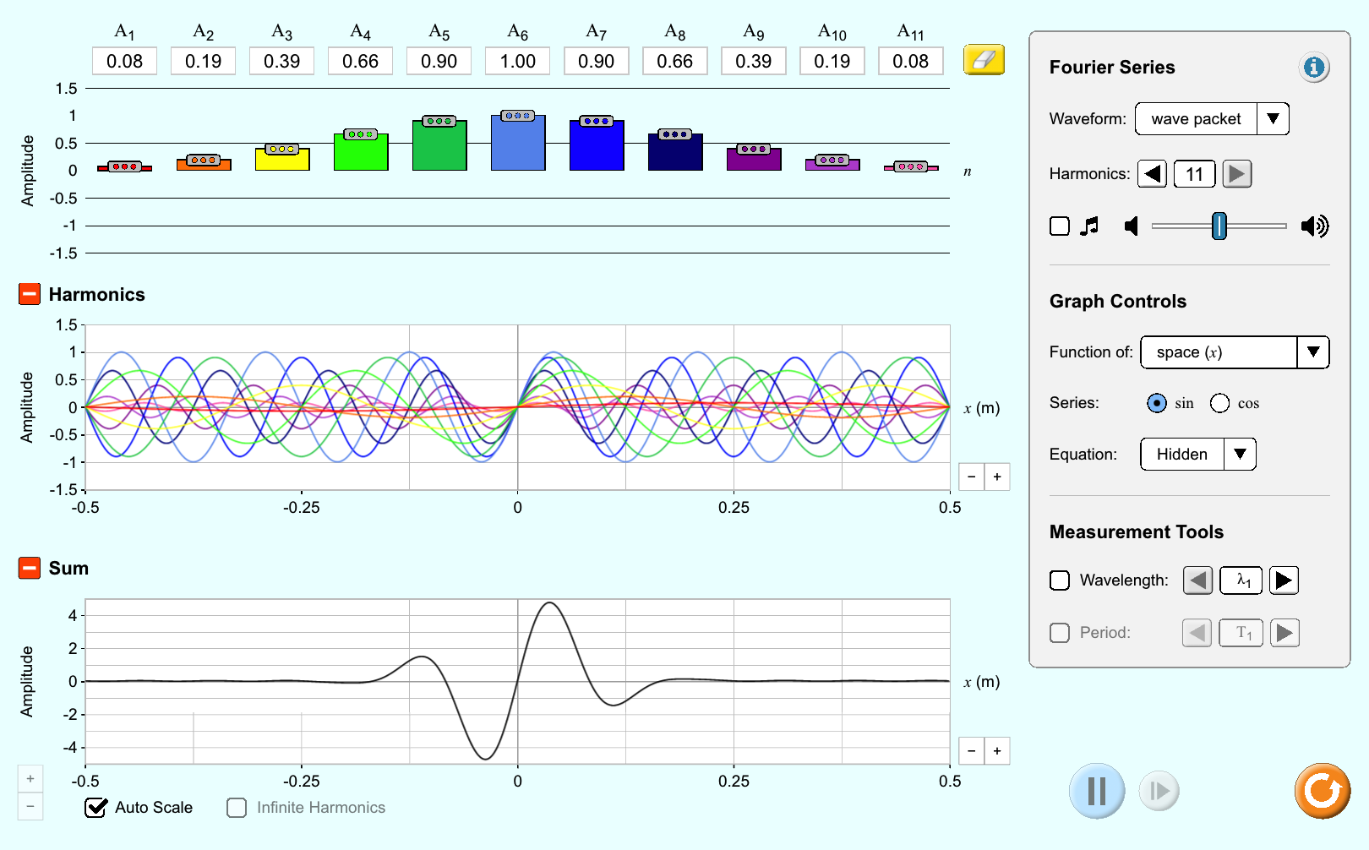
Task: Edit the A8 amplitude field
Action: tap(674, 62)
